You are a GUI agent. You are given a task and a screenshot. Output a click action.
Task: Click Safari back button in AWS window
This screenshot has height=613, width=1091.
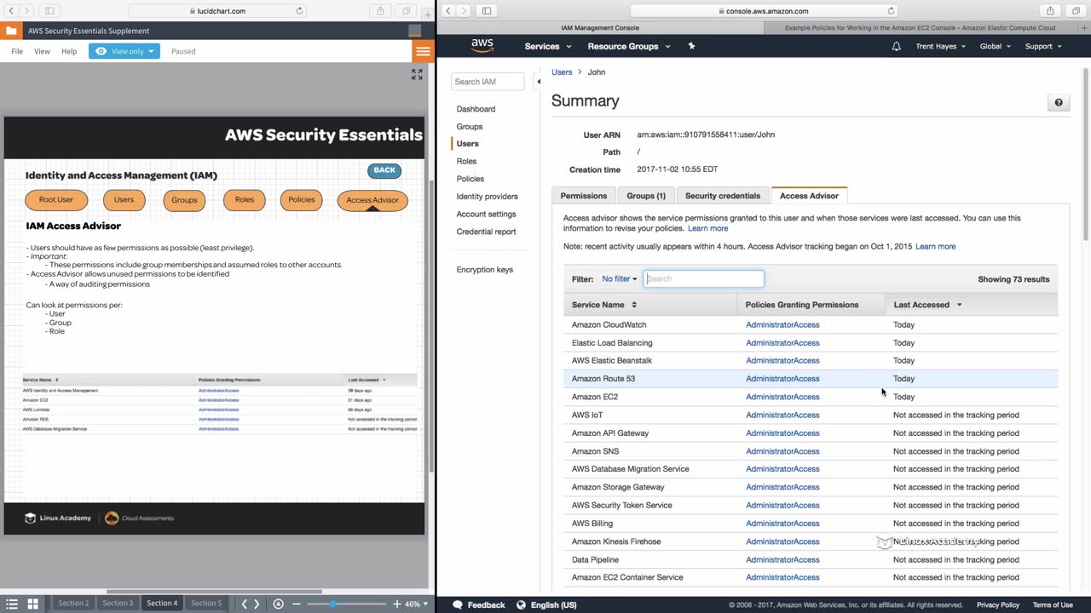click(450, 11)
